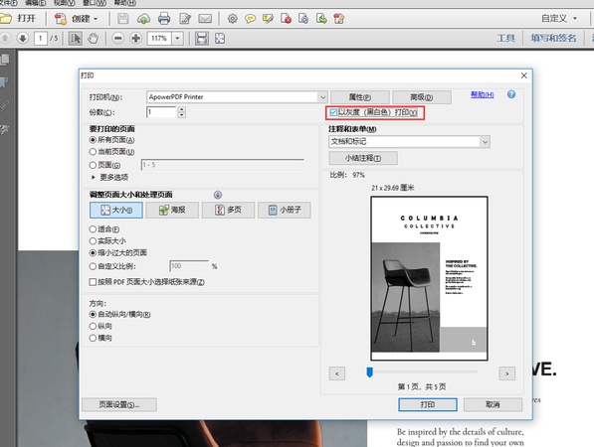
Task: Open page thumbnails panel in left sidebar
Action: click(5, 59)
